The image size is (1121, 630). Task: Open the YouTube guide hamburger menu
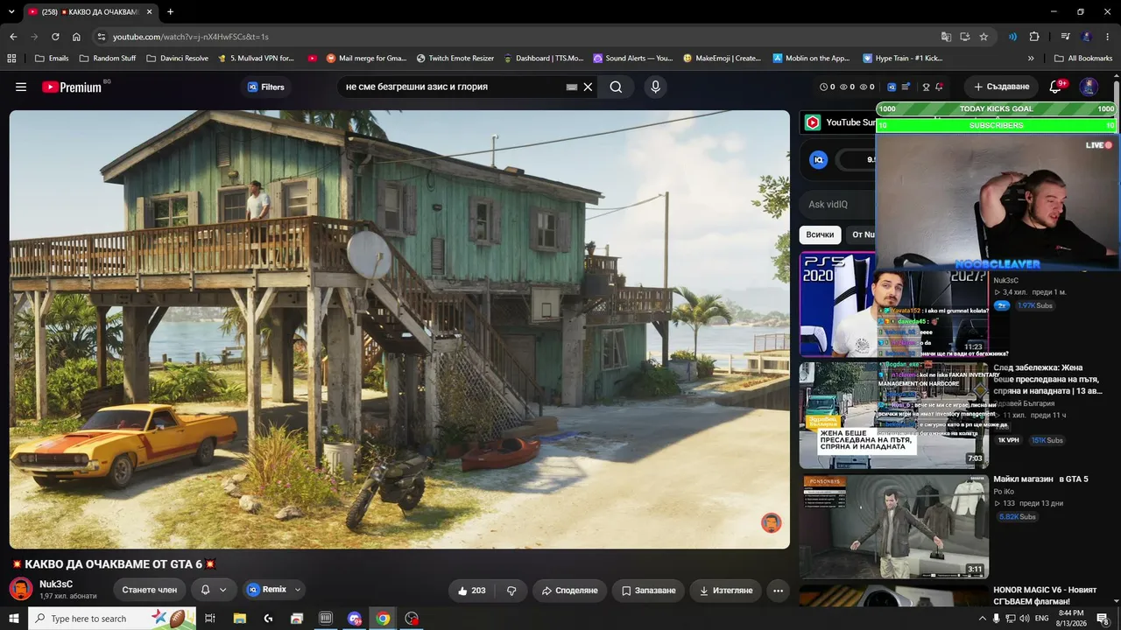[x=21, y=87]
